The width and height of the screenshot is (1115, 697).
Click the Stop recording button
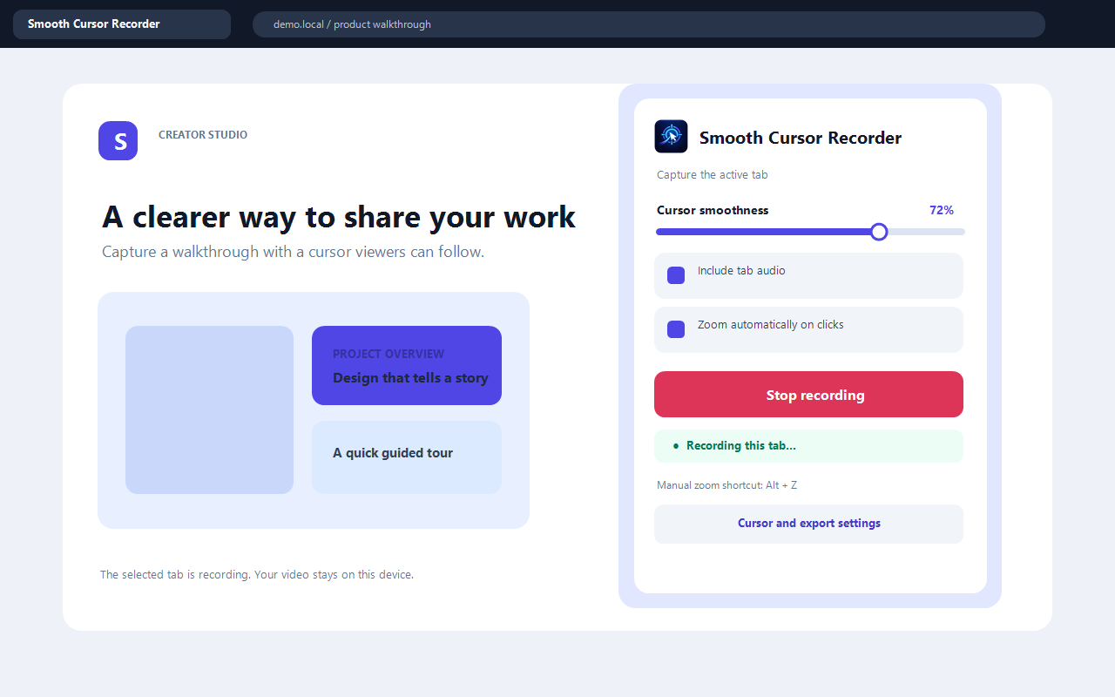click(x=808, y=395)
